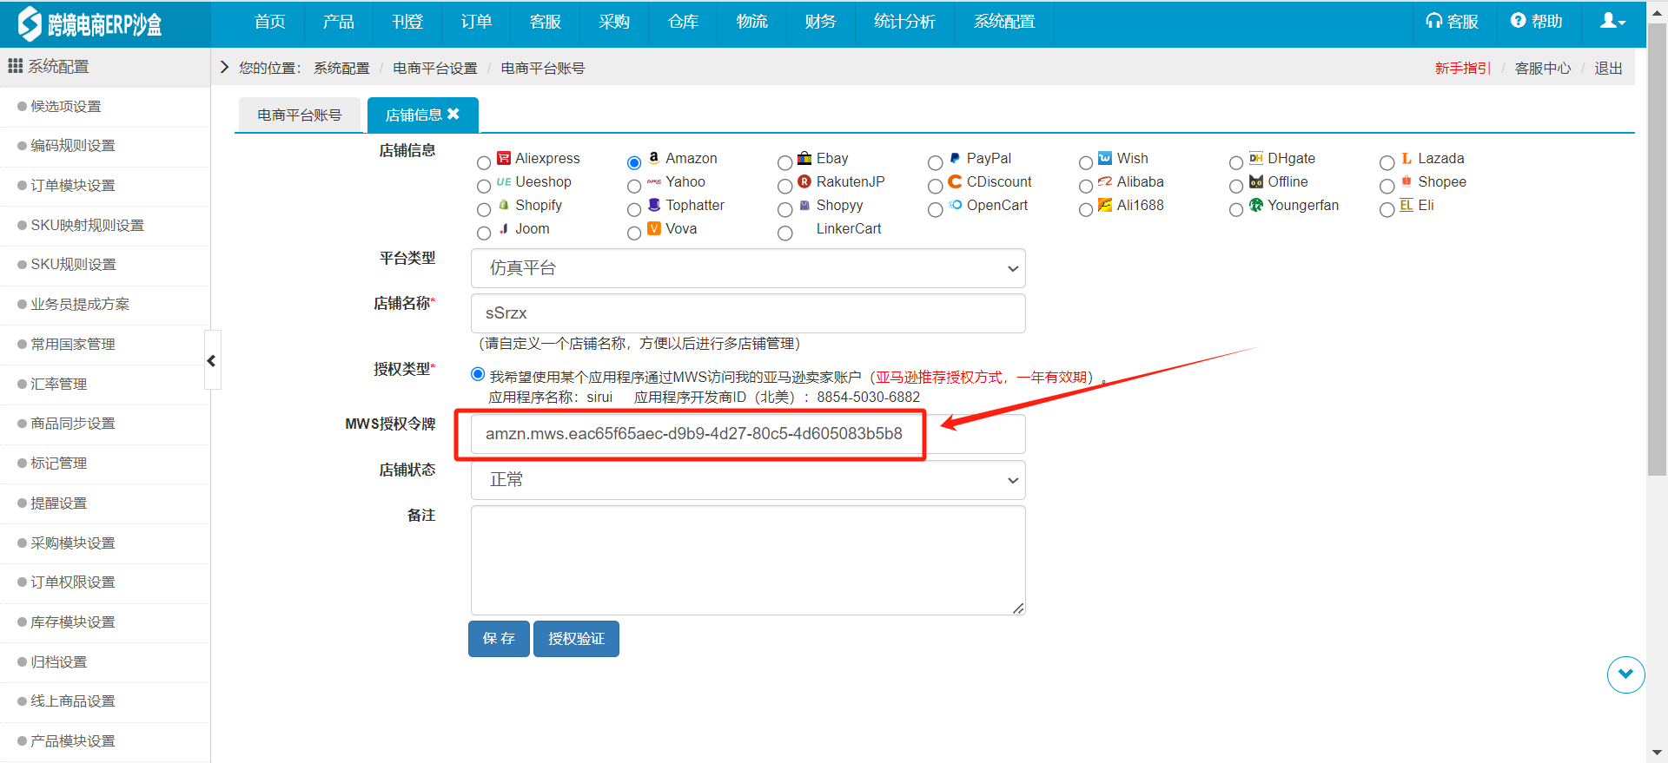Collapse the left sidebar arrow handle
1668x763 pixels.
[x=212, y=360]
